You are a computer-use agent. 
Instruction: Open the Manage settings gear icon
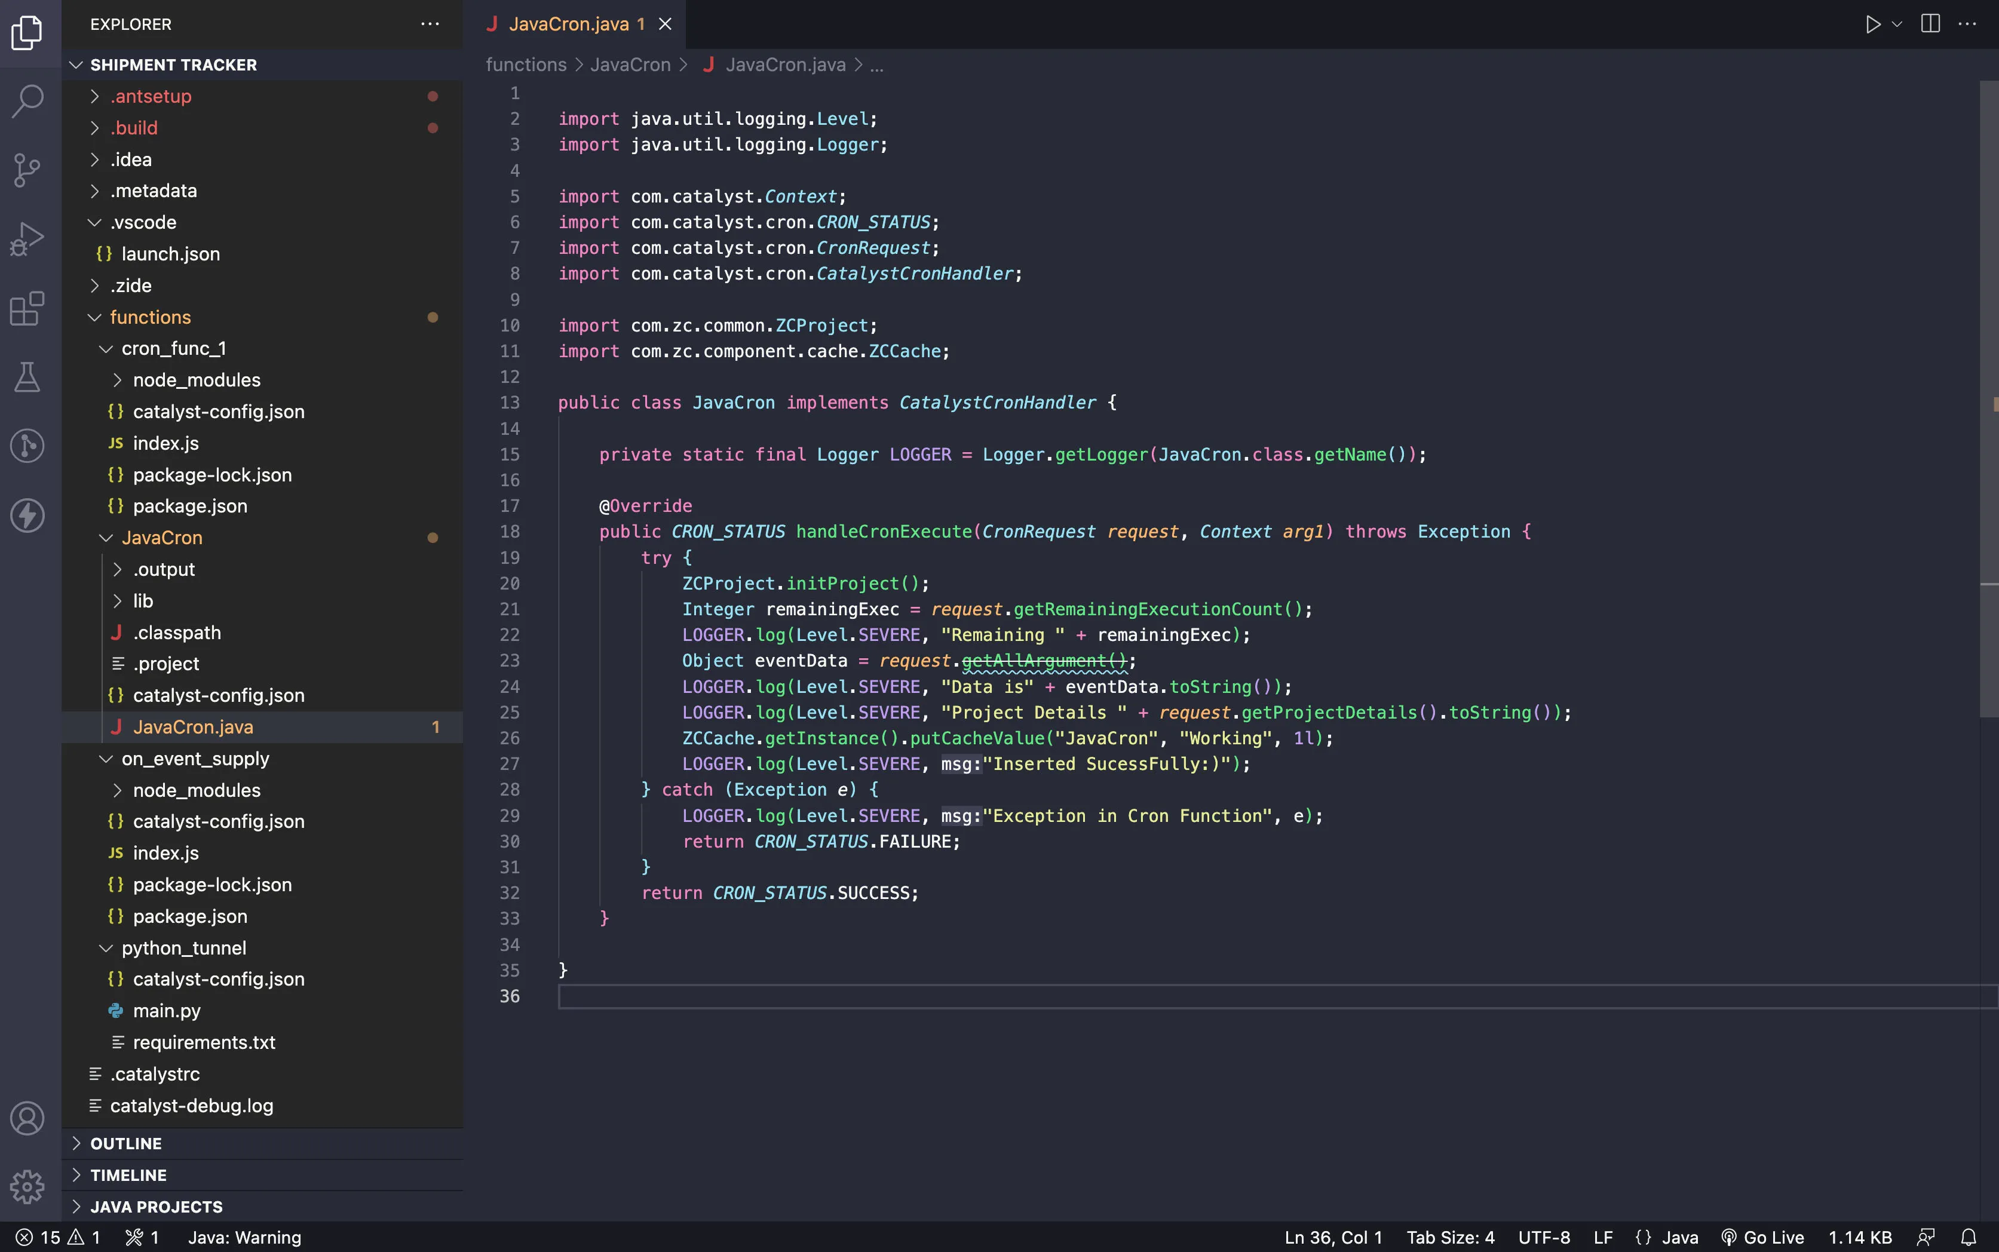pyautogui.click(x=27, y=1186)
